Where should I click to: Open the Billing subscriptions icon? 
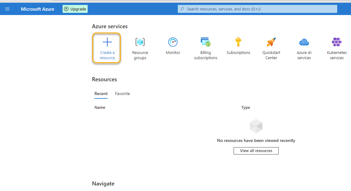point(206,42)
